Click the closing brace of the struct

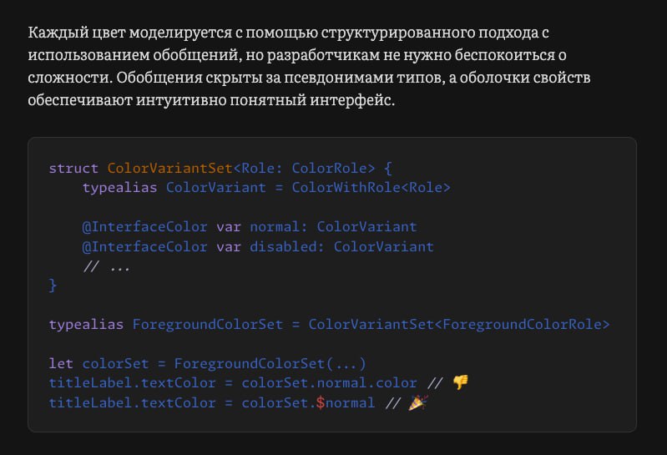click(x=53, y=286)
